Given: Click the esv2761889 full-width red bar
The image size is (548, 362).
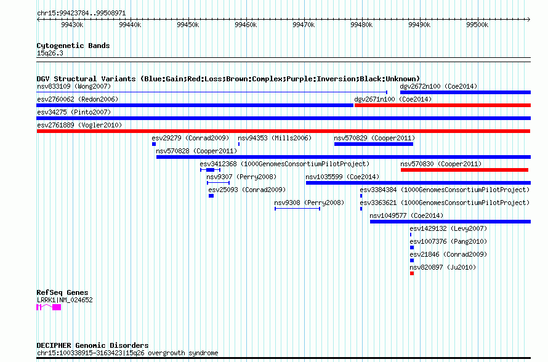Looking at the screenshot, I should click(x=283, y=131).
